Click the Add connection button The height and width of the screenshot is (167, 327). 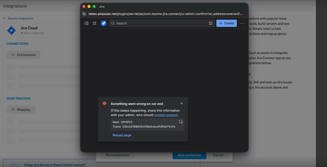click(190, 155)
